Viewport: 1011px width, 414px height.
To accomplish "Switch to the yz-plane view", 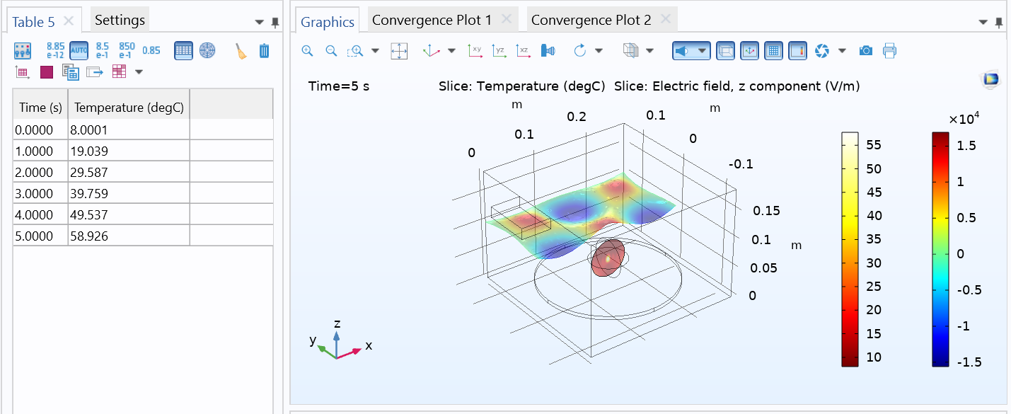I will click(499, 51).
